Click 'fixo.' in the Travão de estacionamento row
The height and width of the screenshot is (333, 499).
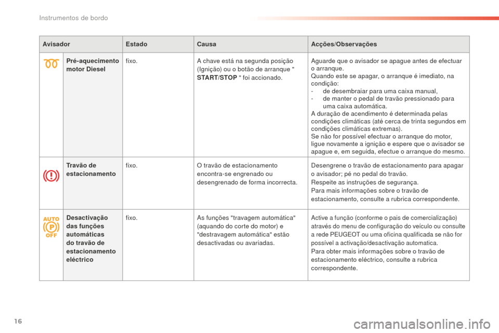(x=132, y=165)
